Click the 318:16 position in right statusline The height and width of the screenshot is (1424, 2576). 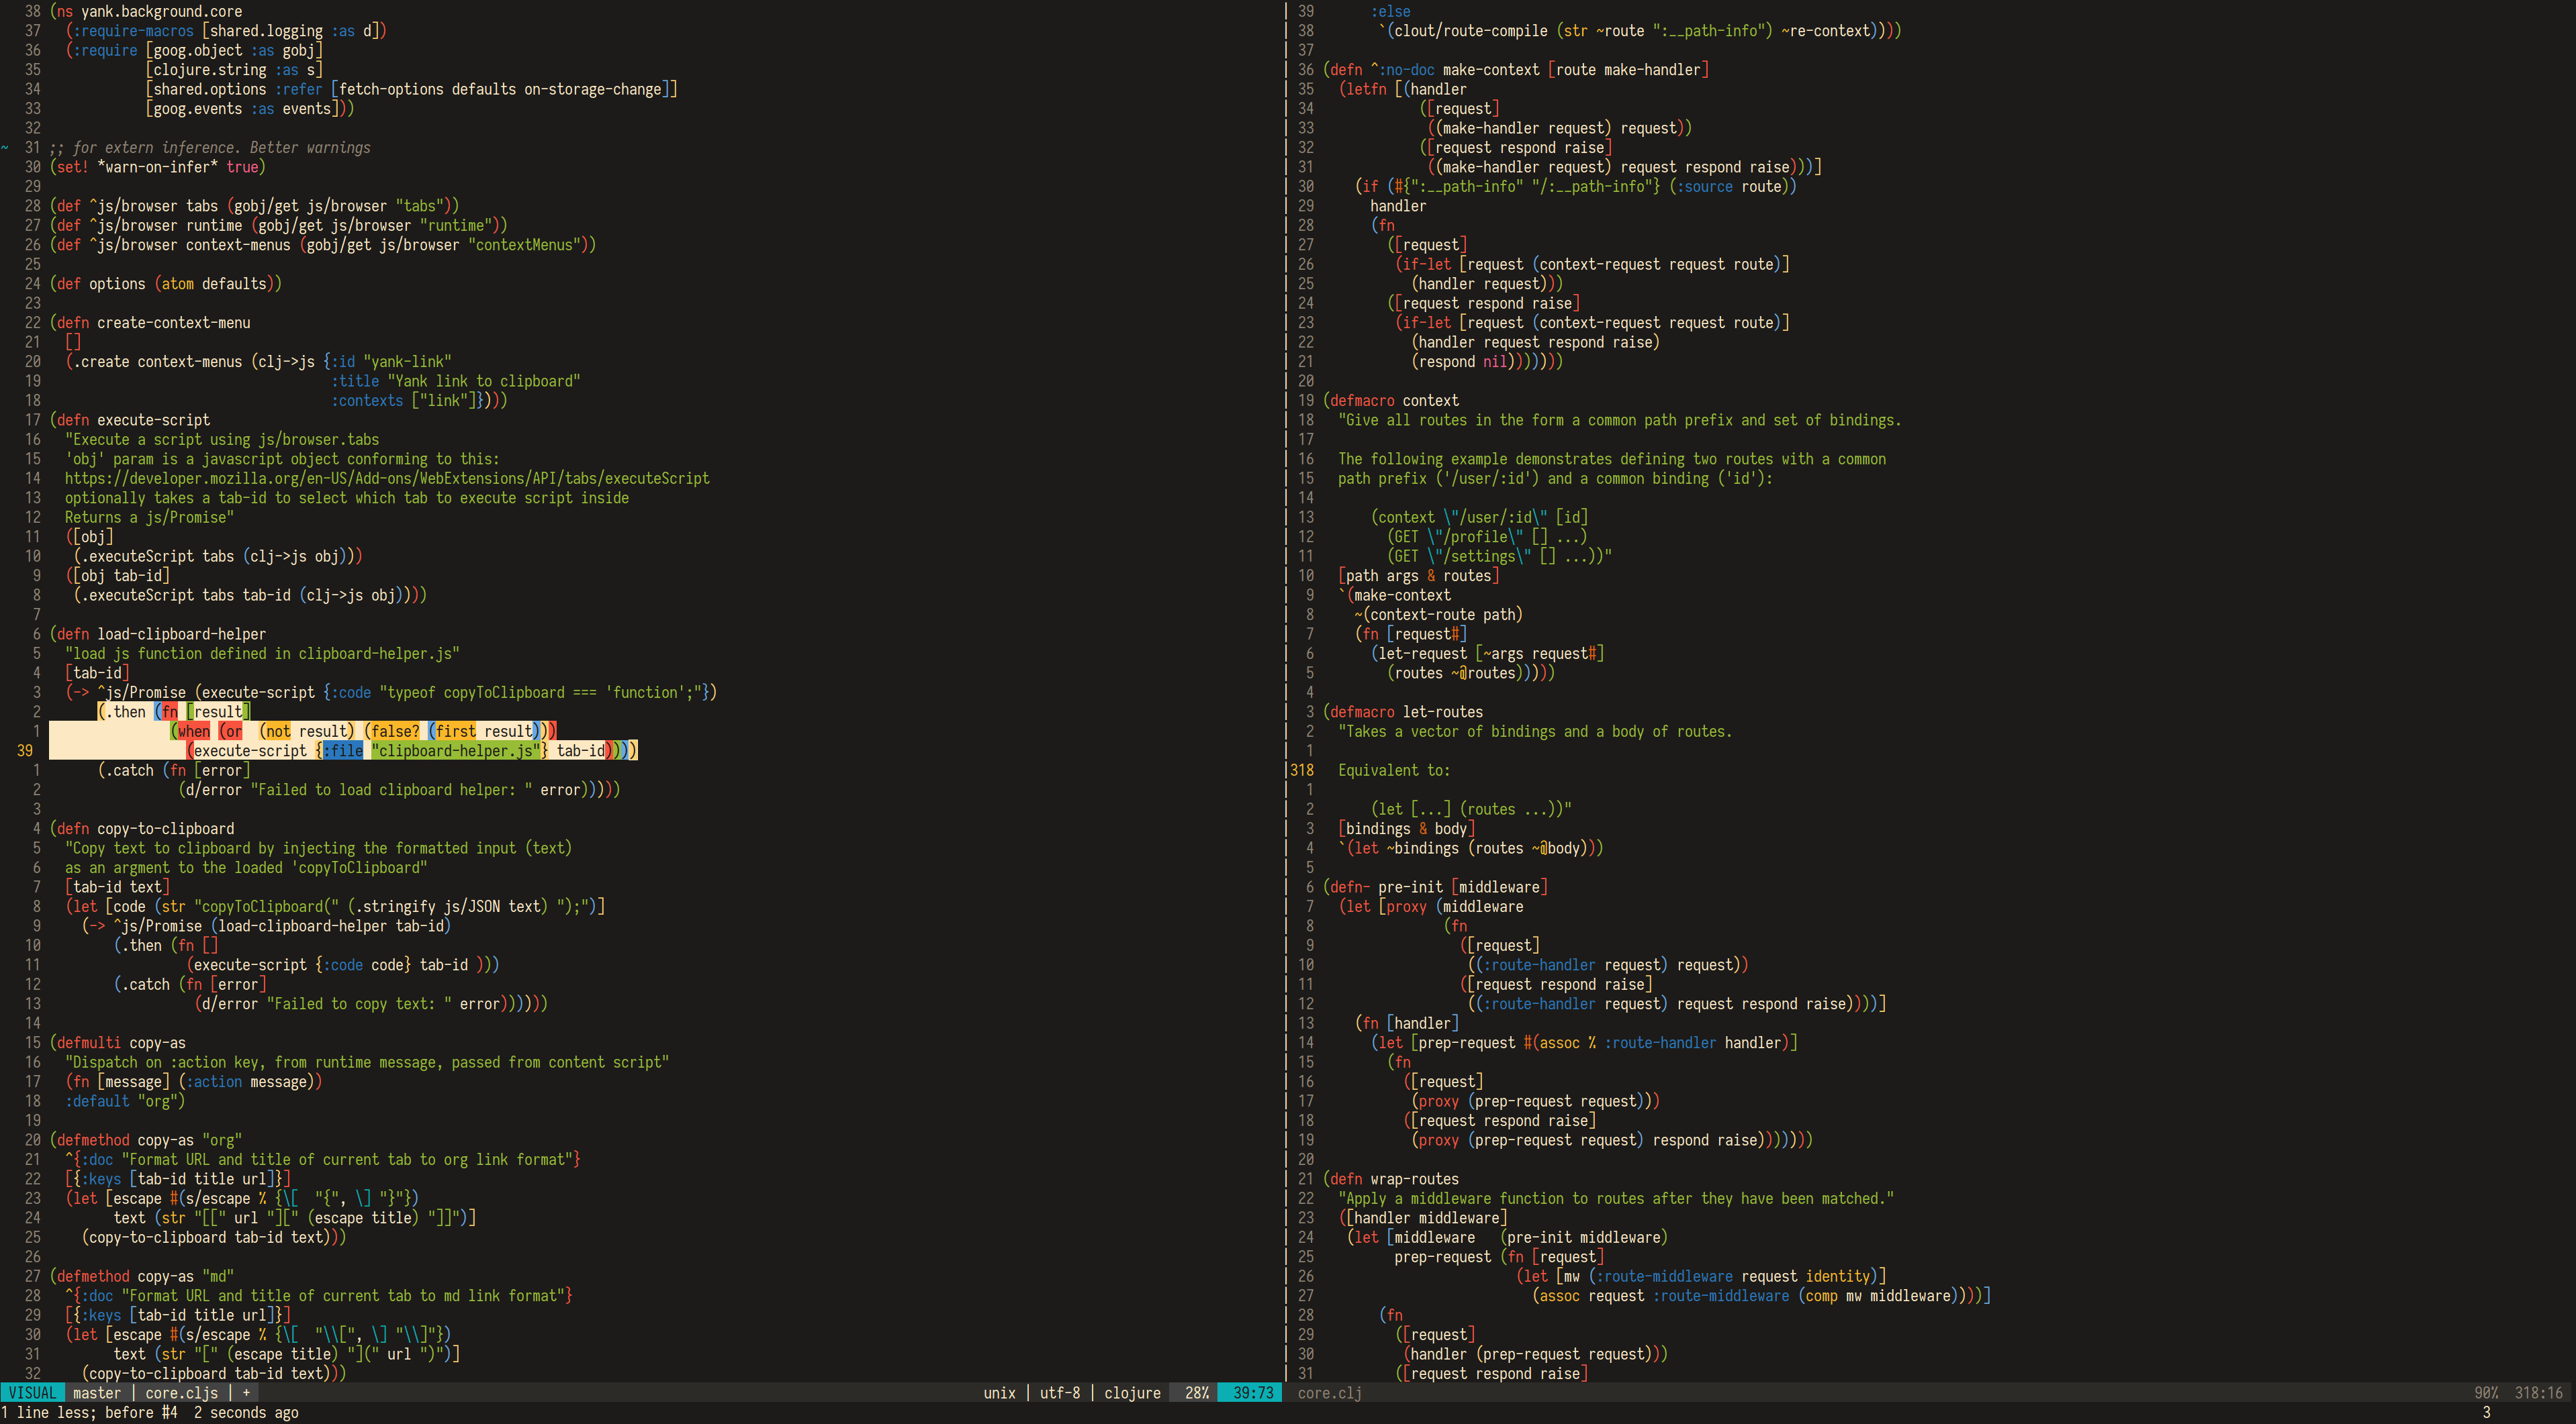(2538, 1393)
